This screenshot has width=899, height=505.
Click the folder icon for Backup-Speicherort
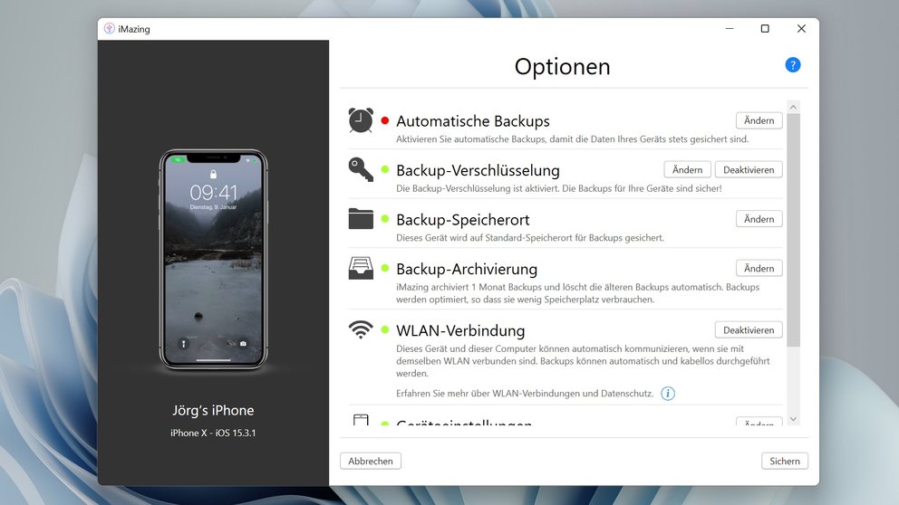[361, 219]
